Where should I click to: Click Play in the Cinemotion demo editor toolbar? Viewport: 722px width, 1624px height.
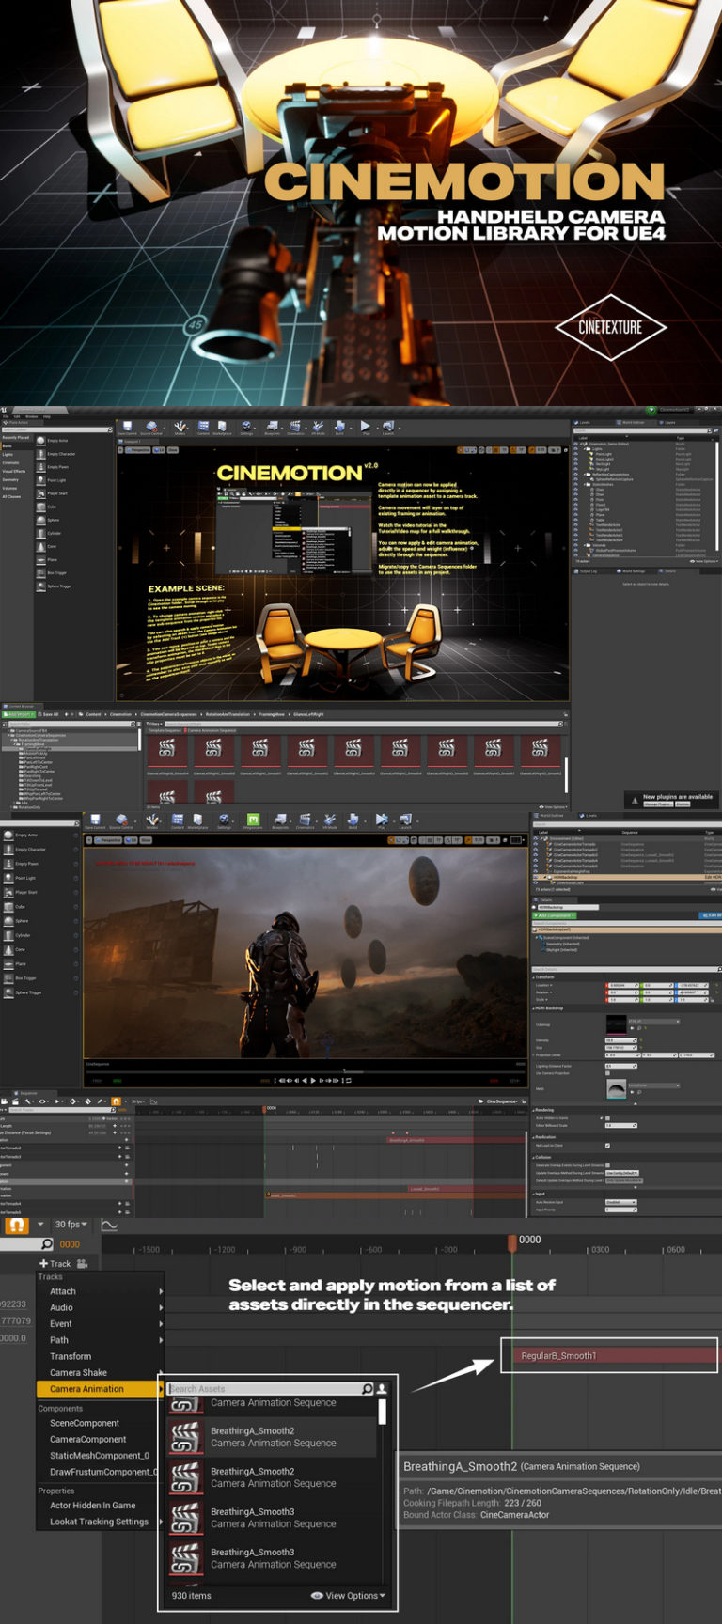[368, 428]
